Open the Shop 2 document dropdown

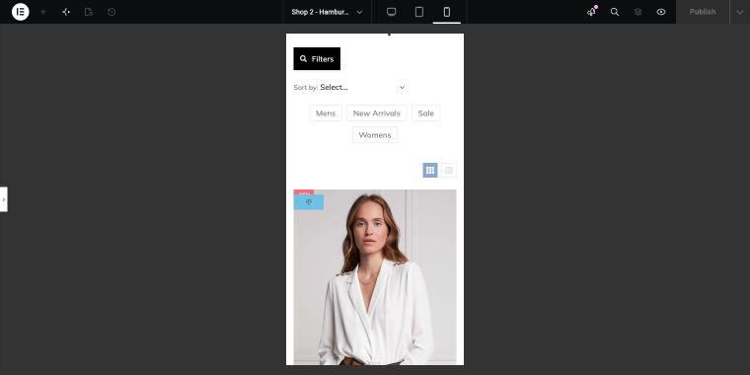pyautogui.click(x=328, y=12)
